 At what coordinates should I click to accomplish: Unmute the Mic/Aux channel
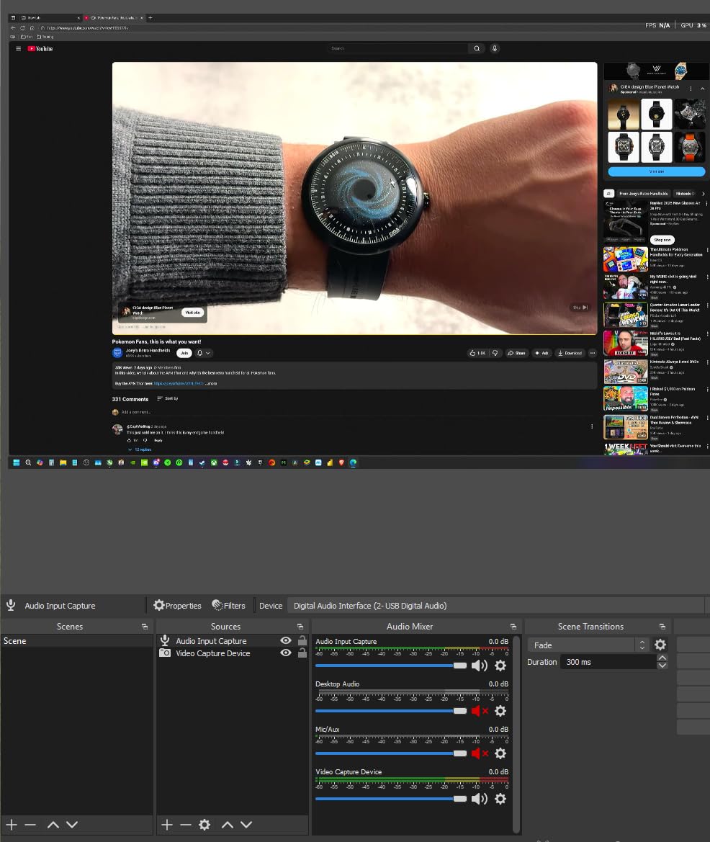pos(480,753)
